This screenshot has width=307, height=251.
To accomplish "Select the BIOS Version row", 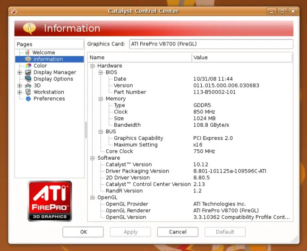I will [190, 86].
